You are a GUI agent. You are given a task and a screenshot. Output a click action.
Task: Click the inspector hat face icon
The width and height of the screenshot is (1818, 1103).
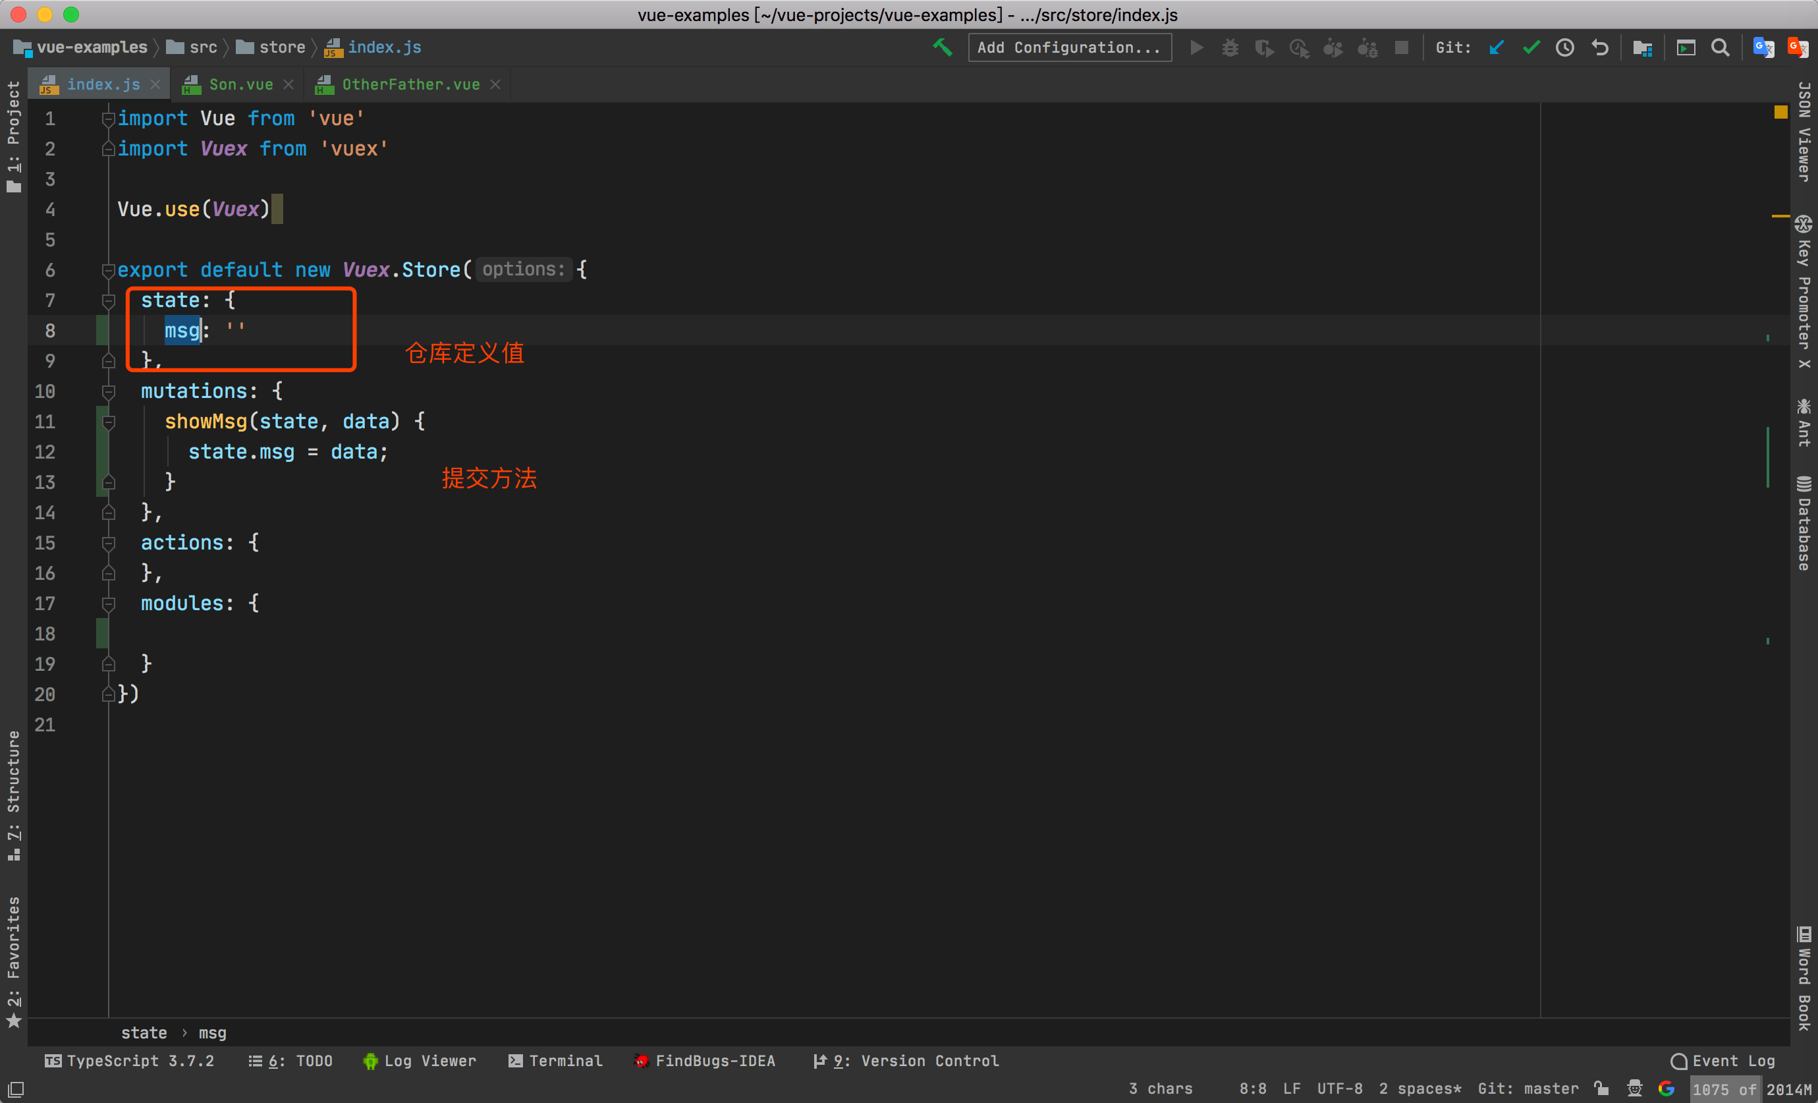point(1634,1089)
